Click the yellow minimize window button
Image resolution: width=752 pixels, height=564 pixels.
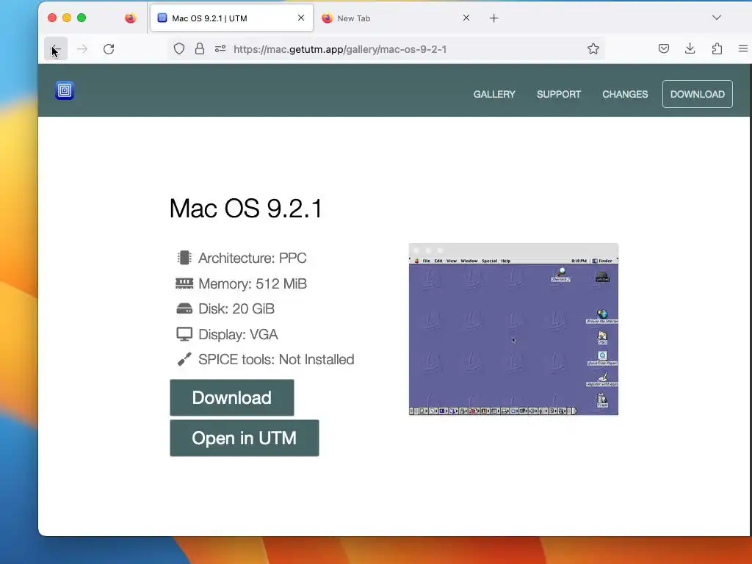(x=67, y=18)
